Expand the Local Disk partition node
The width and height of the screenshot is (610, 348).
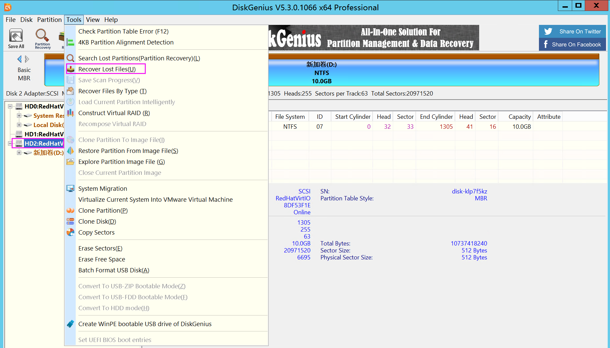19,125
